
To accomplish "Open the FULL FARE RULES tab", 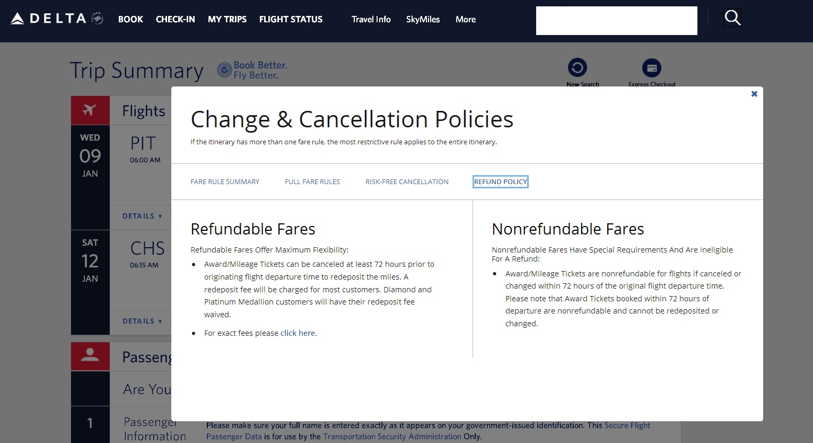I will point(312,181).
